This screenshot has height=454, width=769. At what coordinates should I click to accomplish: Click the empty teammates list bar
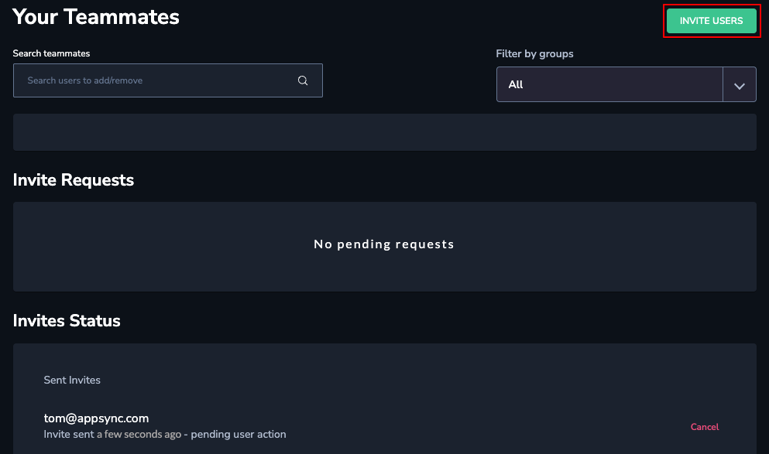tap(384, 132)
